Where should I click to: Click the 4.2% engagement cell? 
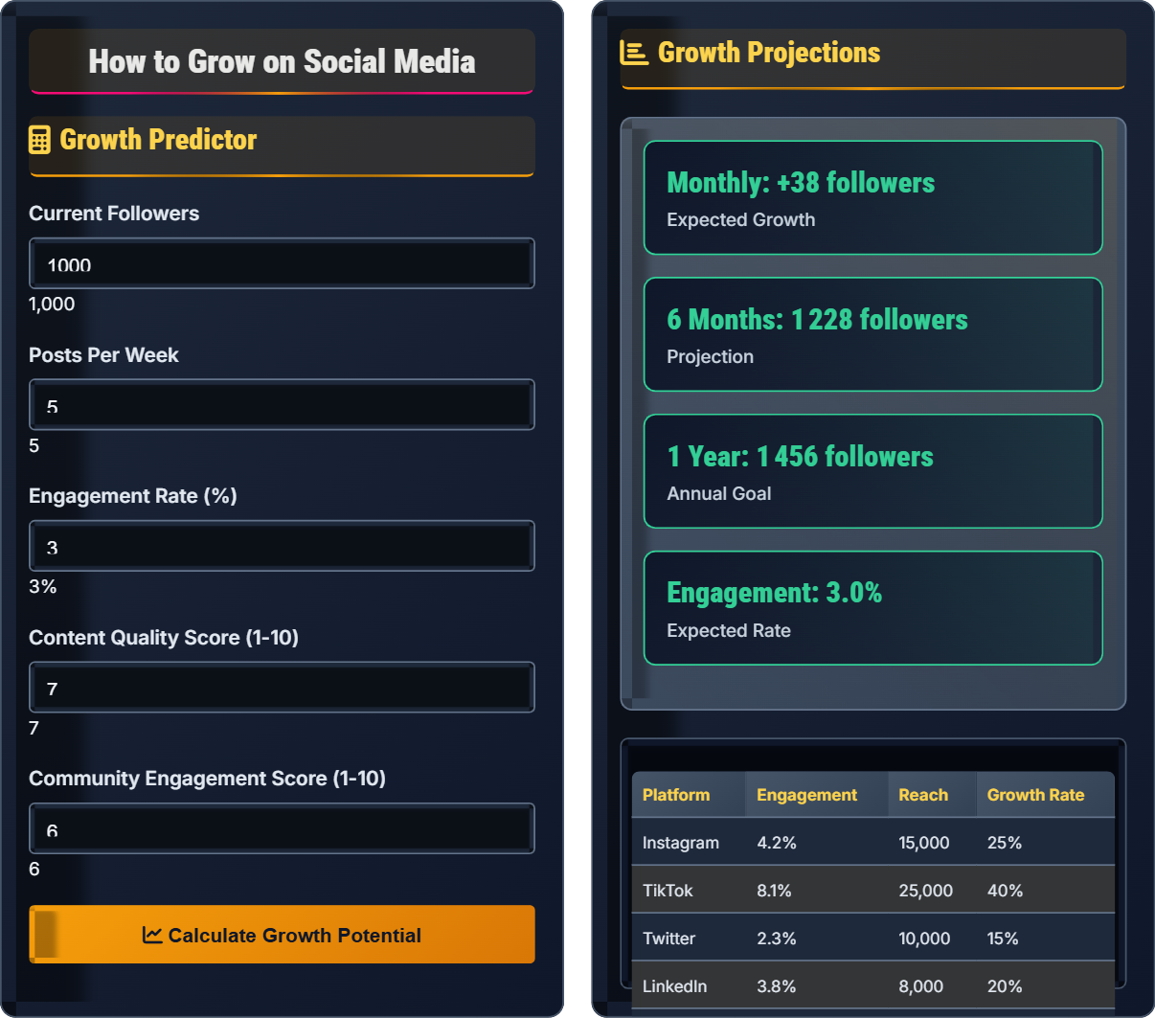(x=777, y=843)
